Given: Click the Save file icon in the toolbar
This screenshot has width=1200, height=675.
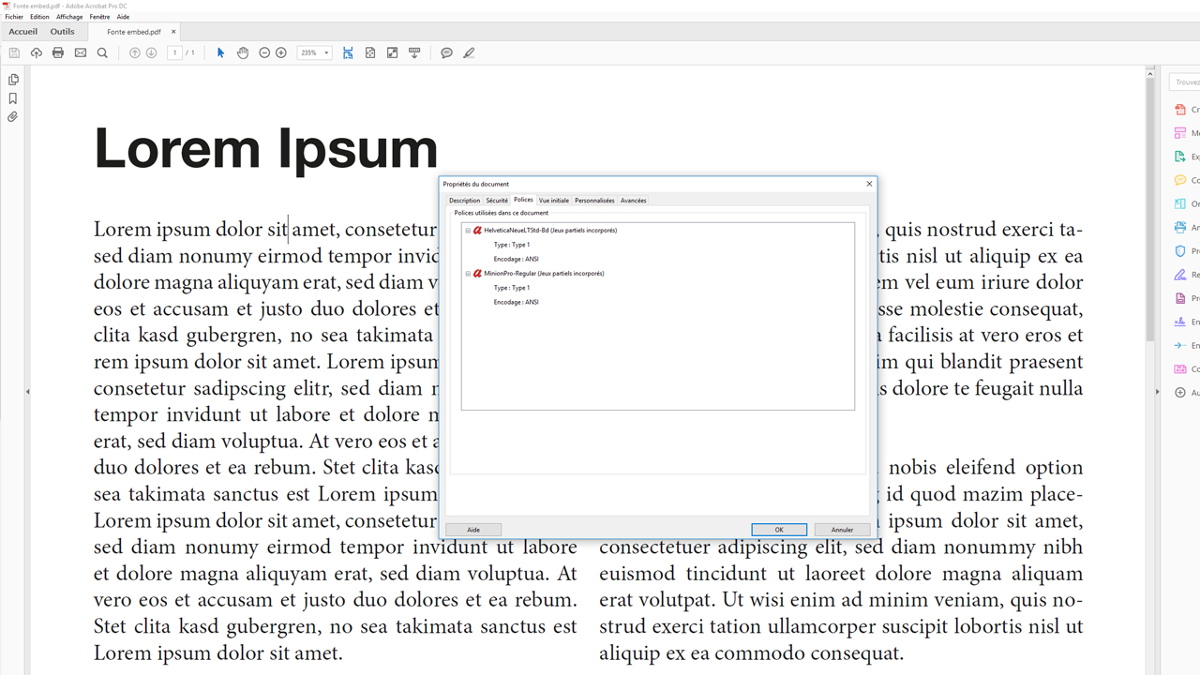Looking at the screenshot, I should (14, 53).
